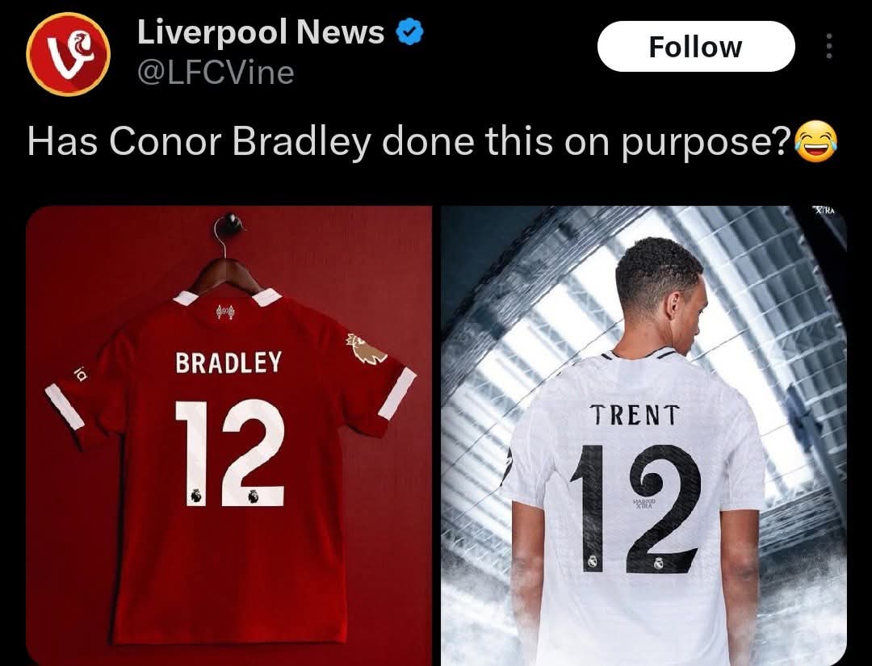Click the blue verified badge
872x666 pixels.
[x=409, y=31]
